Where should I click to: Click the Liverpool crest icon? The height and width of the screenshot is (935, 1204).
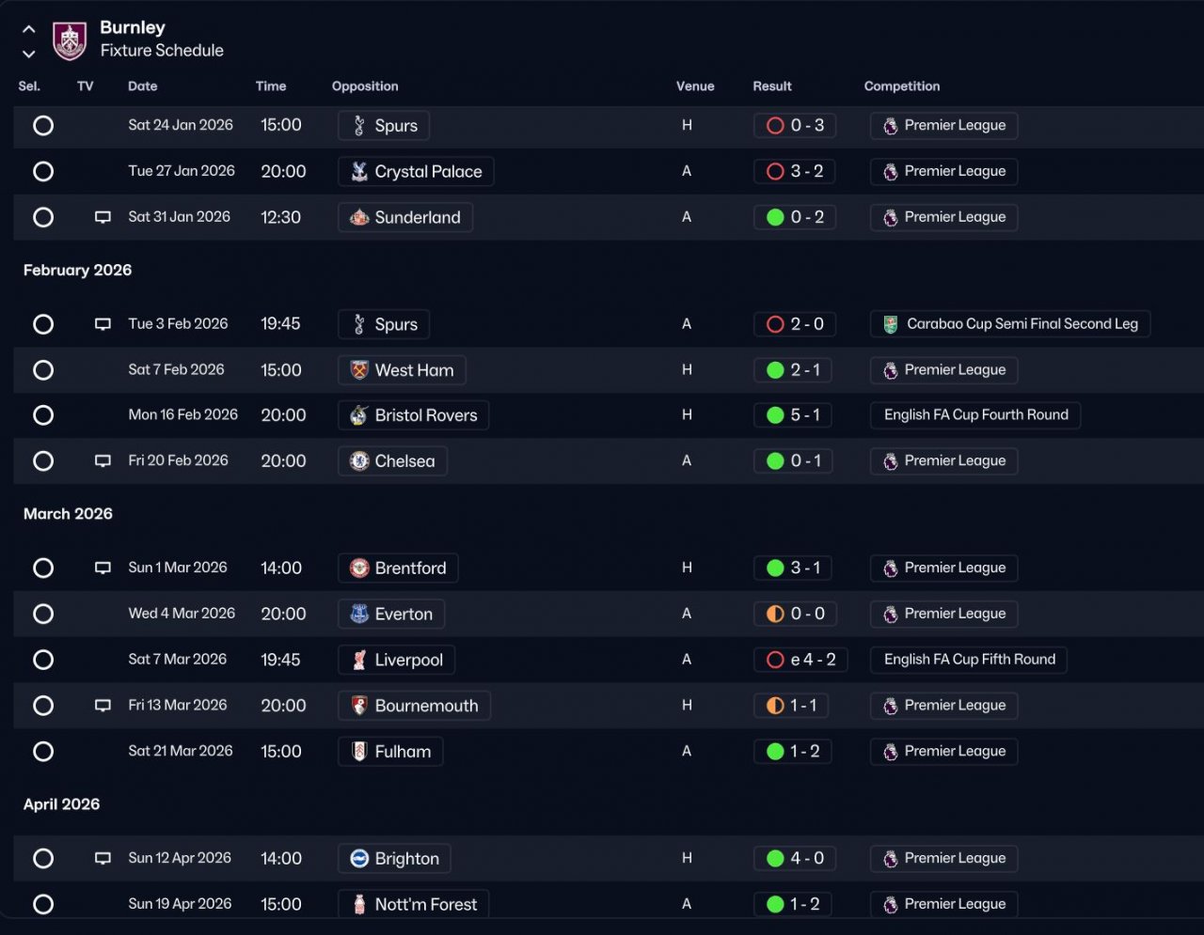359,660
